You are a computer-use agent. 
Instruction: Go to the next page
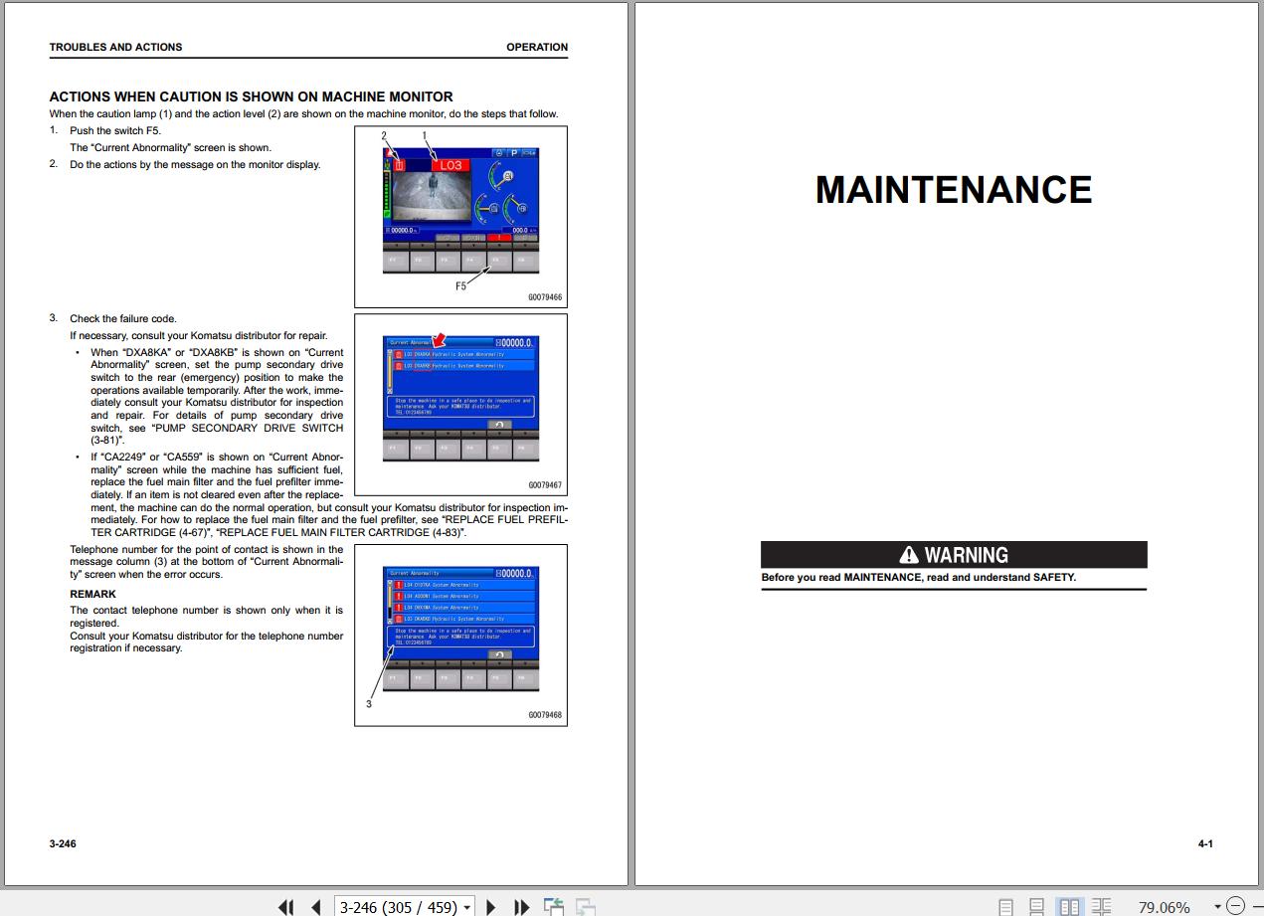[x=490, y=906]
